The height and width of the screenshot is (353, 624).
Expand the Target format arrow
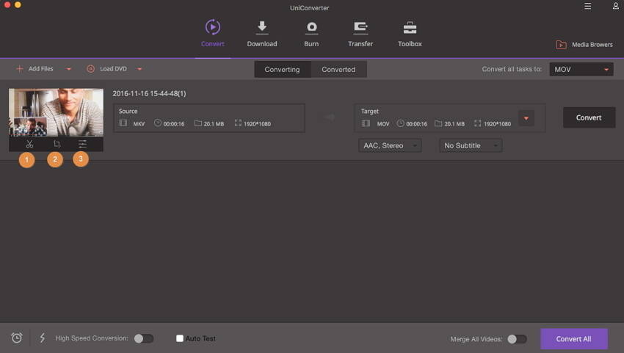coord(526,118)
